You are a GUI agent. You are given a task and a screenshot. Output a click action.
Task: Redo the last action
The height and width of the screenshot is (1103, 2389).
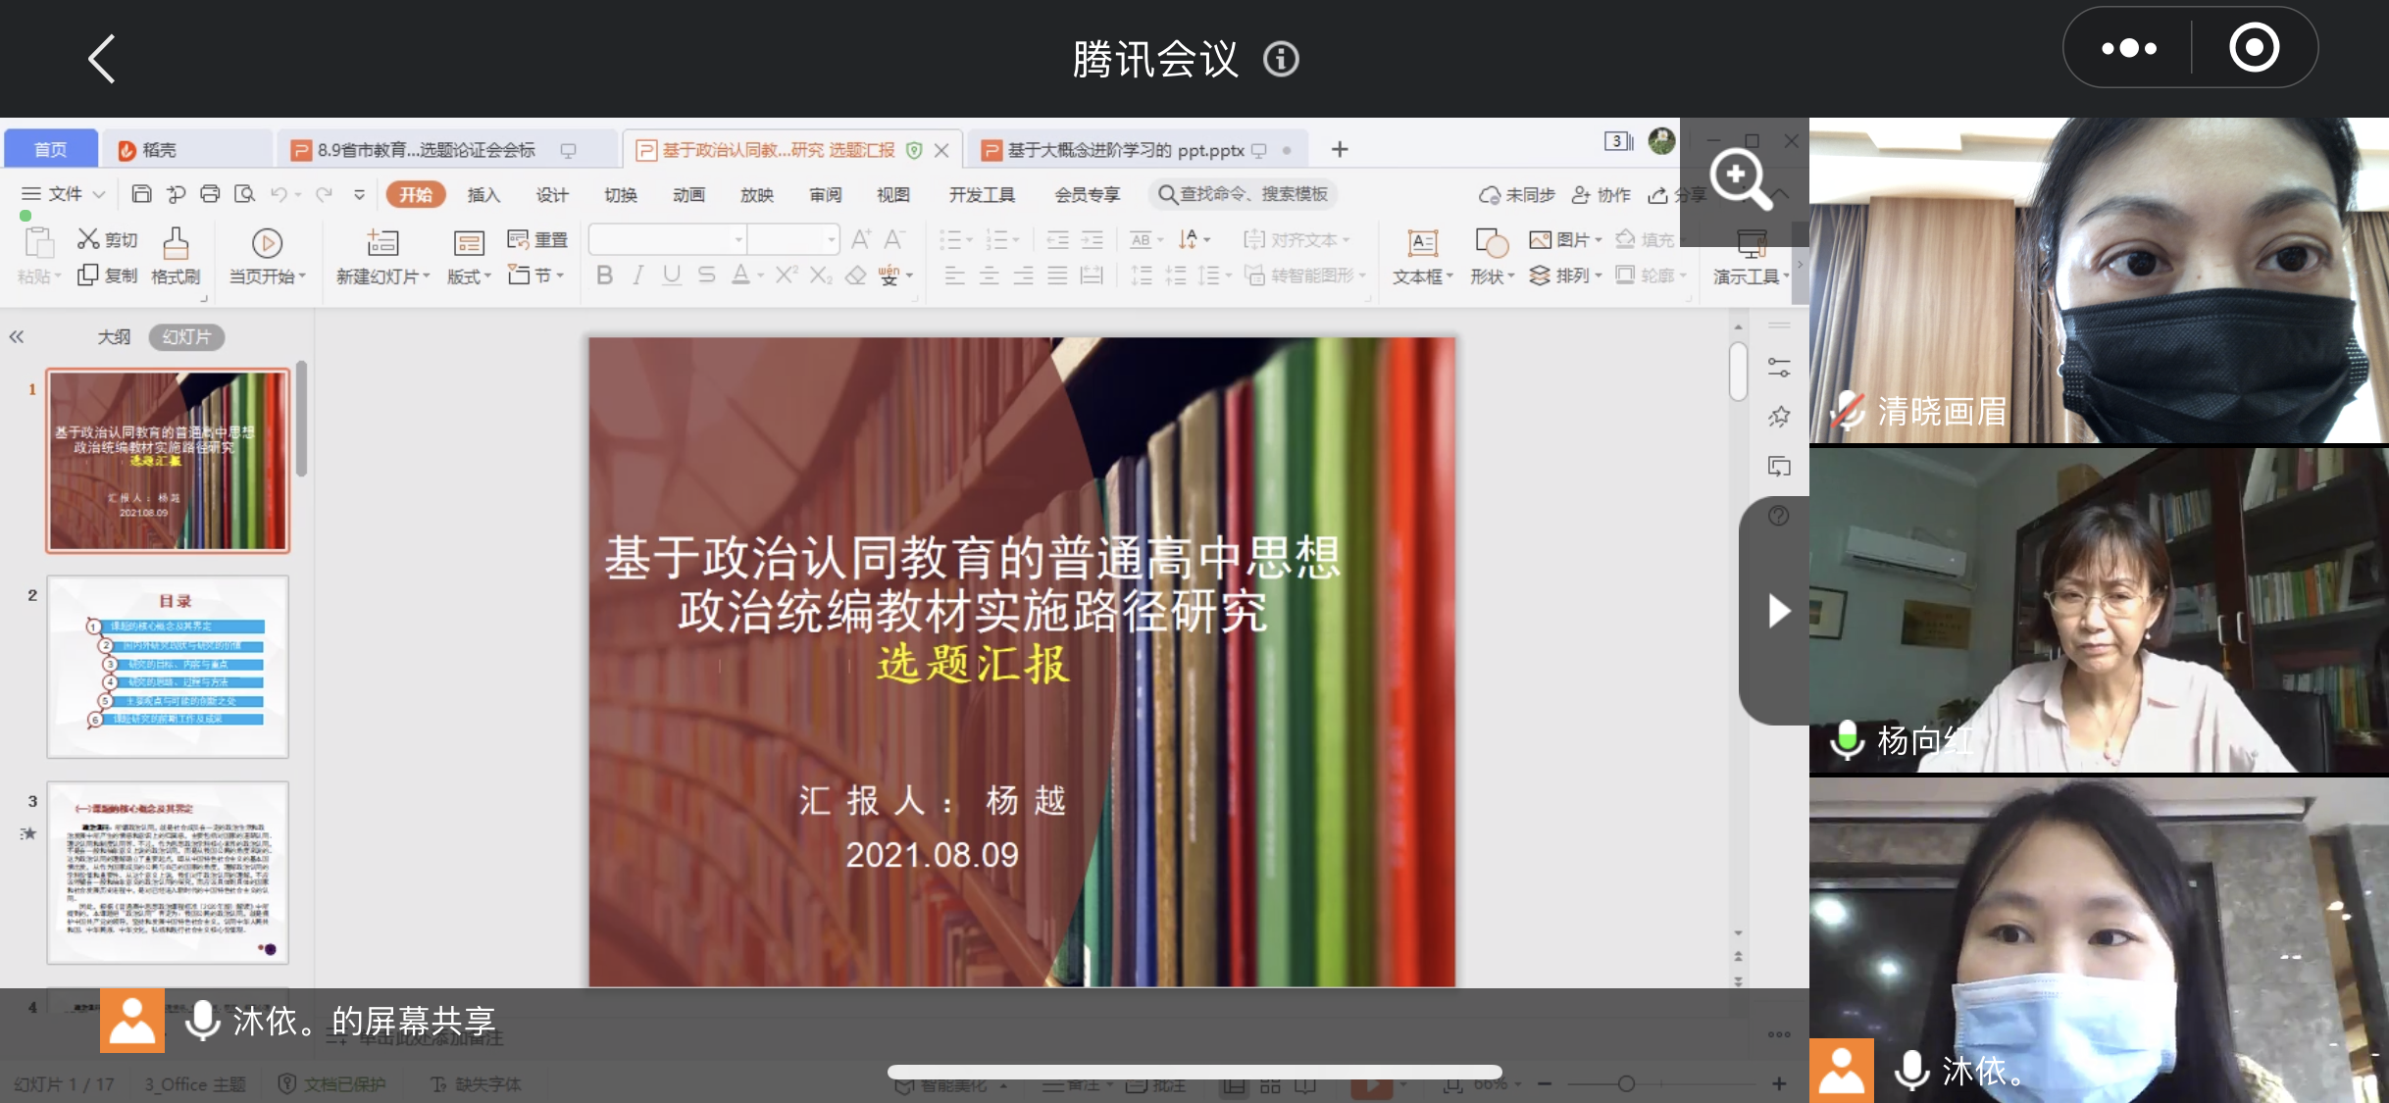(325, 194)
